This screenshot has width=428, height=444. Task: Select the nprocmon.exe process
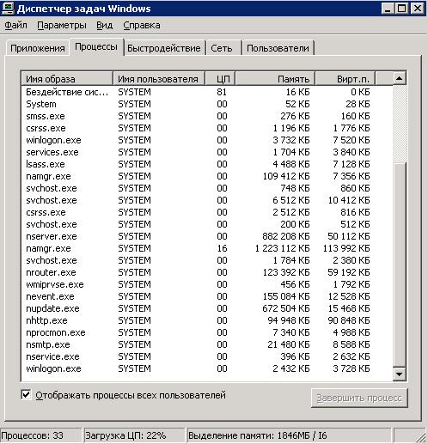(x=207, y=332)
